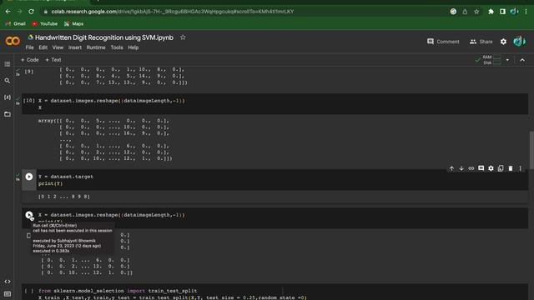Click the Share button
Viewport: 534px width, 300px height.
pos(481,42)
